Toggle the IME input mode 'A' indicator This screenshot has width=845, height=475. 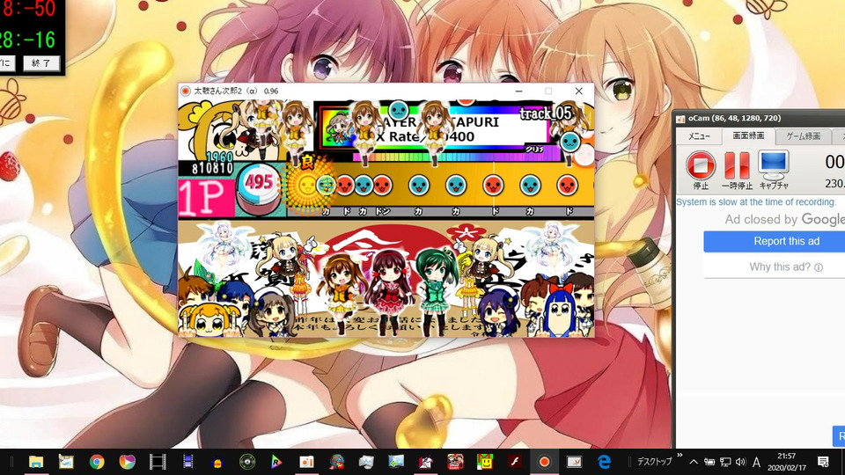757,462
